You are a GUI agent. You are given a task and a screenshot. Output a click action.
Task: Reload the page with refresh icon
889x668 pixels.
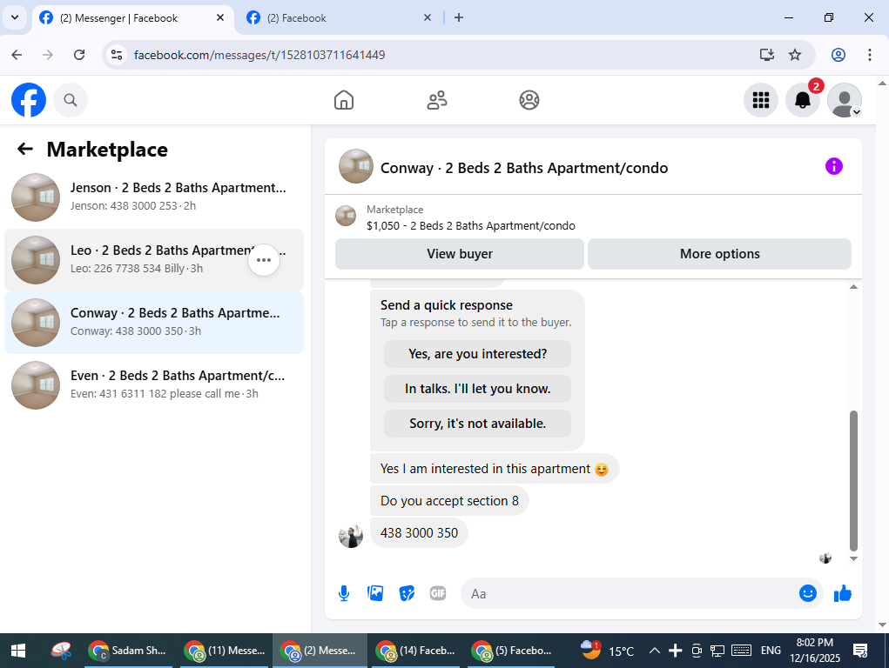79,55
